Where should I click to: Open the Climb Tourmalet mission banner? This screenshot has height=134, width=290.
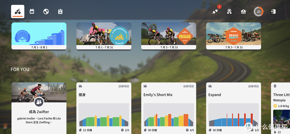pyautogui.click(x=104, y=36)
